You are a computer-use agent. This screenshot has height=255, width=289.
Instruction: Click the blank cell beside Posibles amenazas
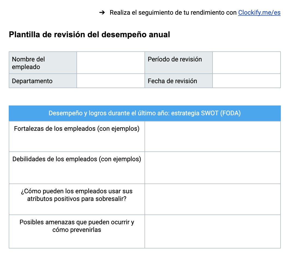coord(213,231)
